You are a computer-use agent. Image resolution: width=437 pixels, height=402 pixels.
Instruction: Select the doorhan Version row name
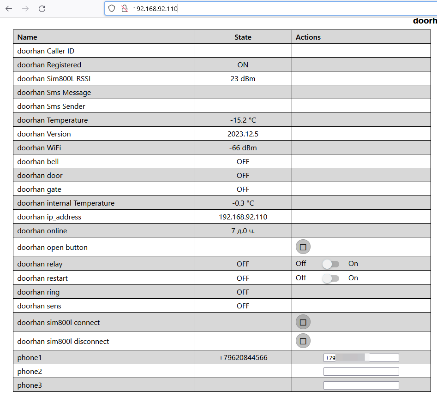[44, 134]
